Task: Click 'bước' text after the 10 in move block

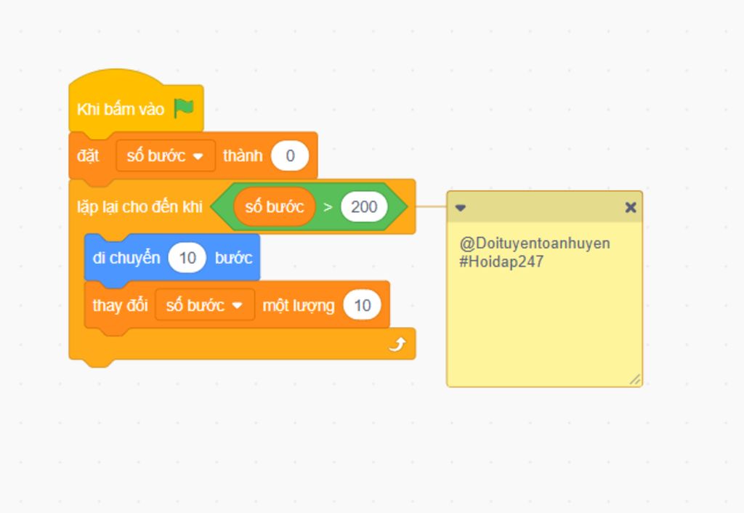Action: click(233, 258)
